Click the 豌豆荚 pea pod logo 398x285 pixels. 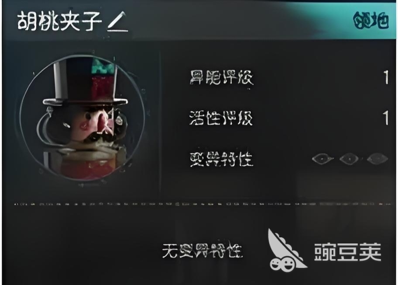[x=285, y=250]
